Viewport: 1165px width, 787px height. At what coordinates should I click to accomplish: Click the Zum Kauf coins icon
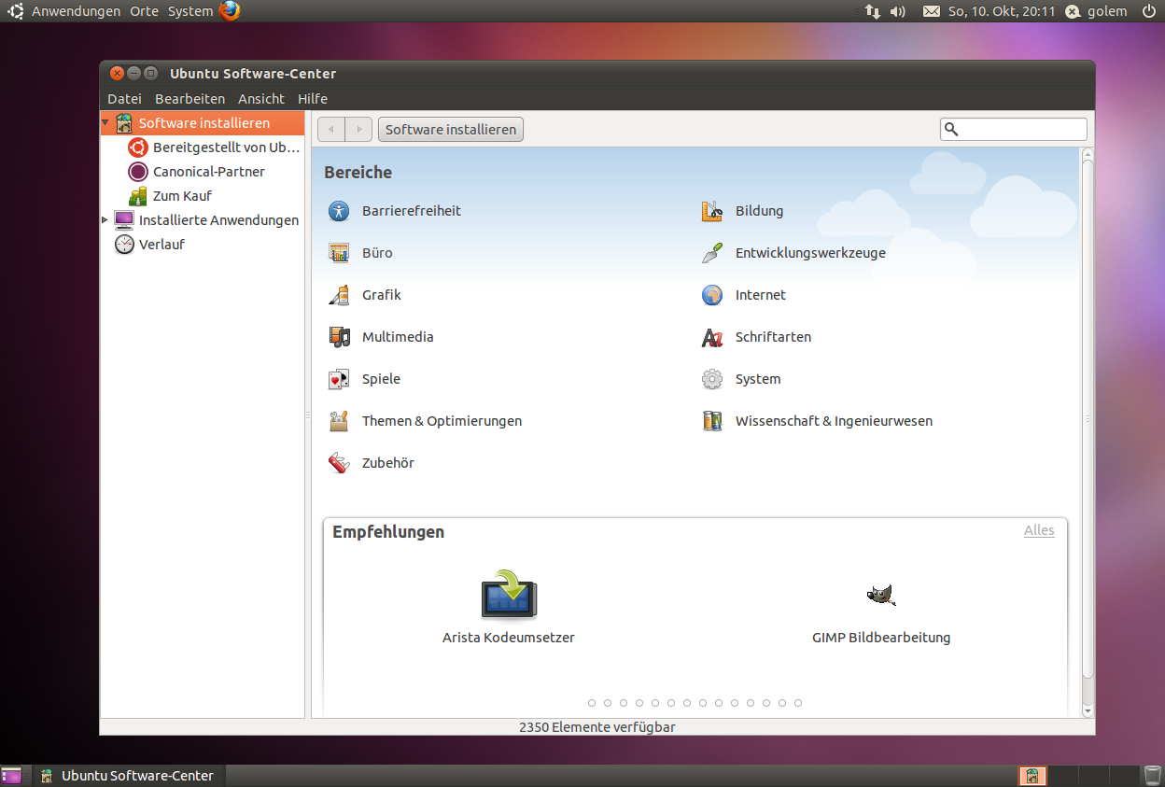138,196
